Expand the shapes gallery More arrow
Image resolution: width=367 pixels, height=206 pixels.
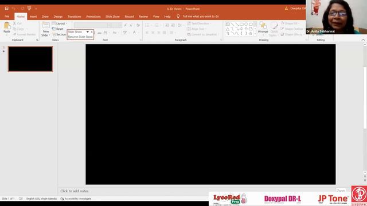(x=255, y=34)
